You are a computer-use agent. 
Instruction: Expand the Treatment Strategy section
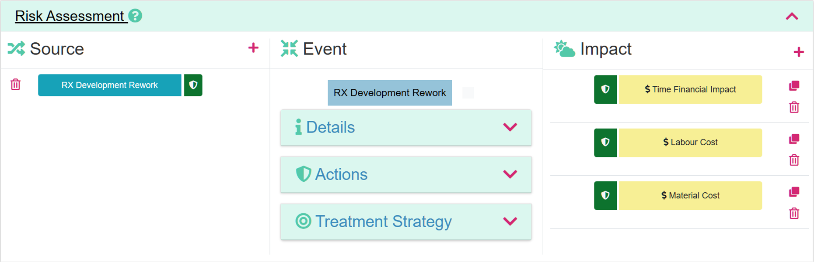pos(510,221)
